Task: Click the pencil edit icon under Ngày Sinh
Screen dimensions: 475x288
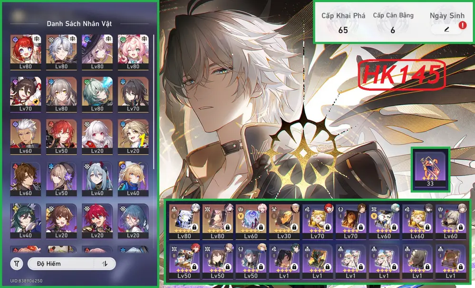Action: pyautogui.click(x=446, y=29)
